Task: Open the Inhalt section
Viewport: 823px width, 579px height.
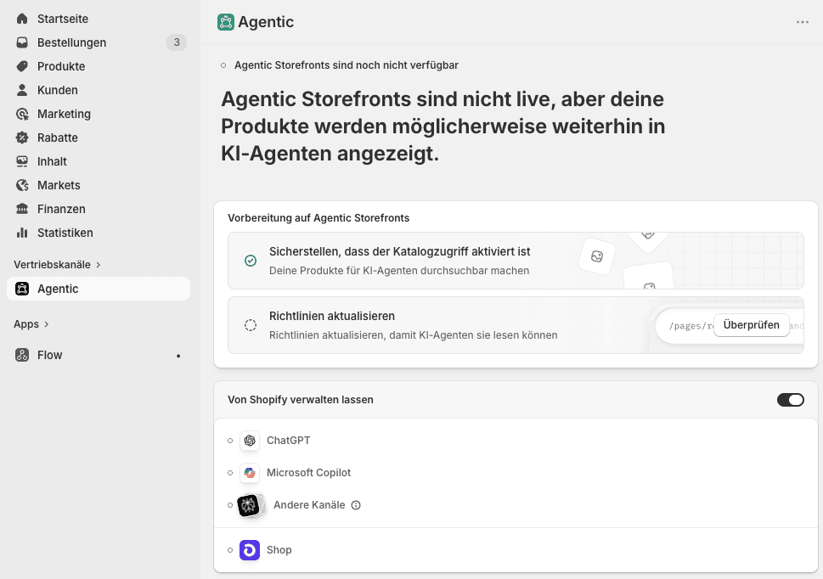Action: coord(99,161)
